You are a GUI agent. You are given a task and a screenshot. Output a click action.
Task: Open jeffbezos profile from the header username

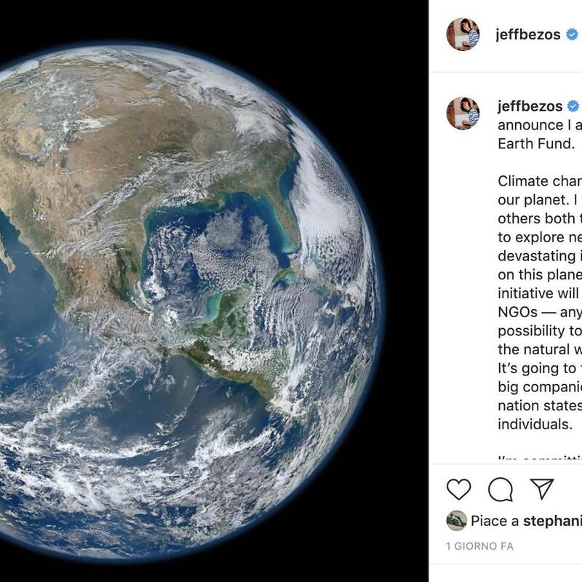[528, 35]
